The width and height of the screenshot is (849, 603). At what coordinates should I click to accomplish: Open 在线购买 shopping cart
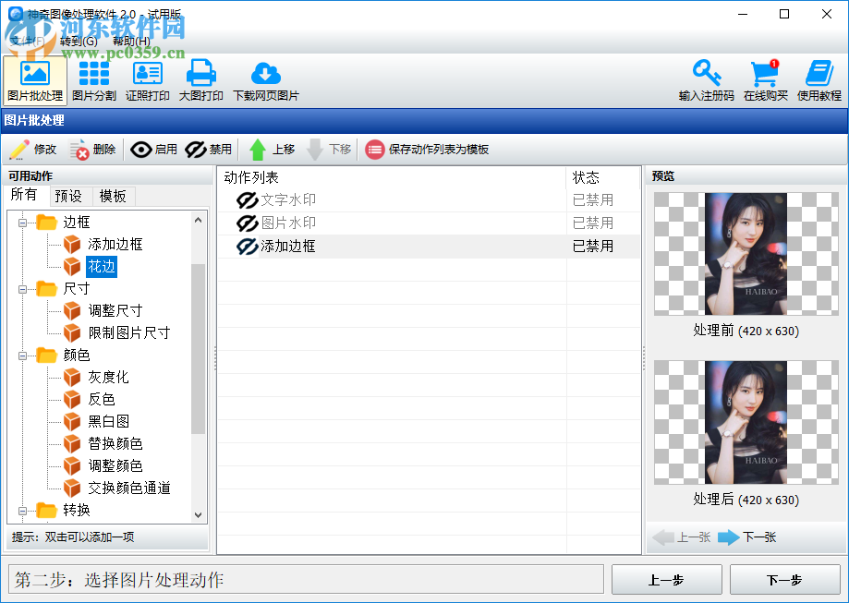(765, 80)
